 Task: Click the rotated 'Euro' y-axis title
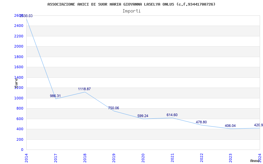pos(16,83)
